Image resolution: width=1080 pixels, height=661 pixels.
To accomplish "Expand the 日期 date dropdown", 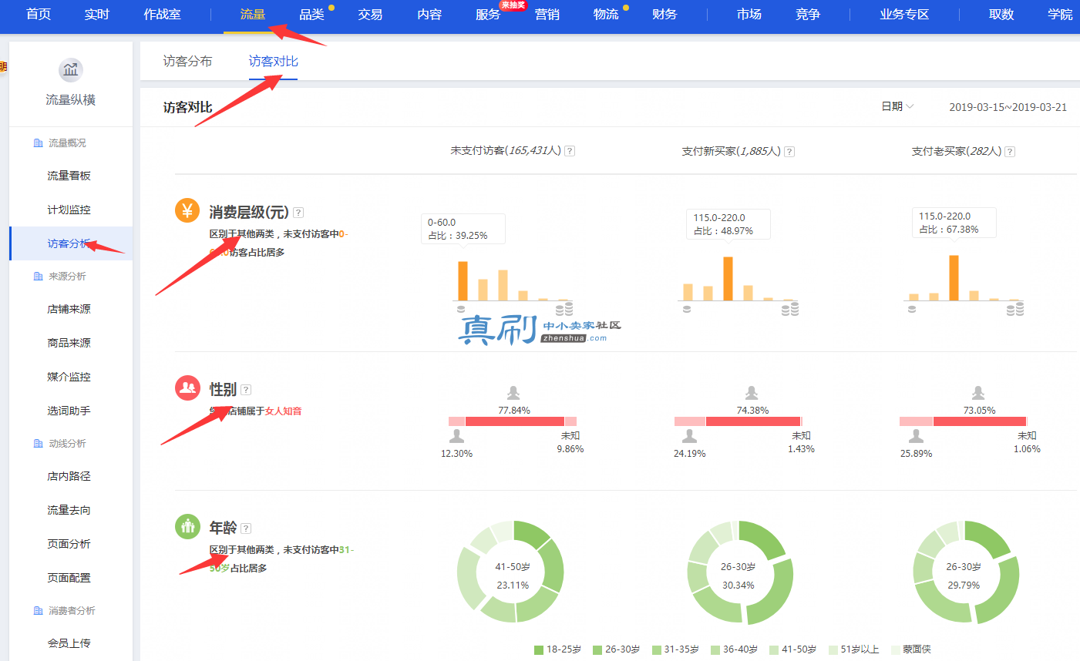I will (897, 106).
